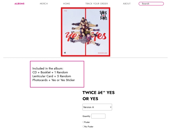Select the No Poster radio option
Image resolution: width=171 pixels, height=128 pixels.
(83, 126)
